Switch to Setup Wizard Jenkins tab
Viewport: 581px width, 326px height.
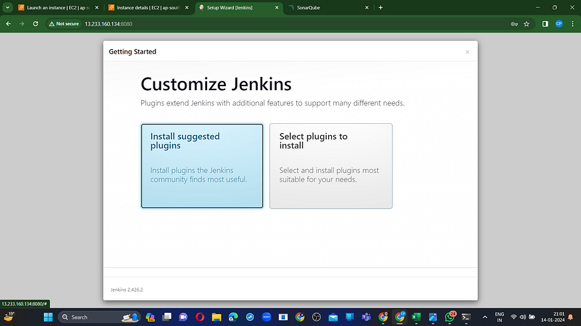pos(239,7)
